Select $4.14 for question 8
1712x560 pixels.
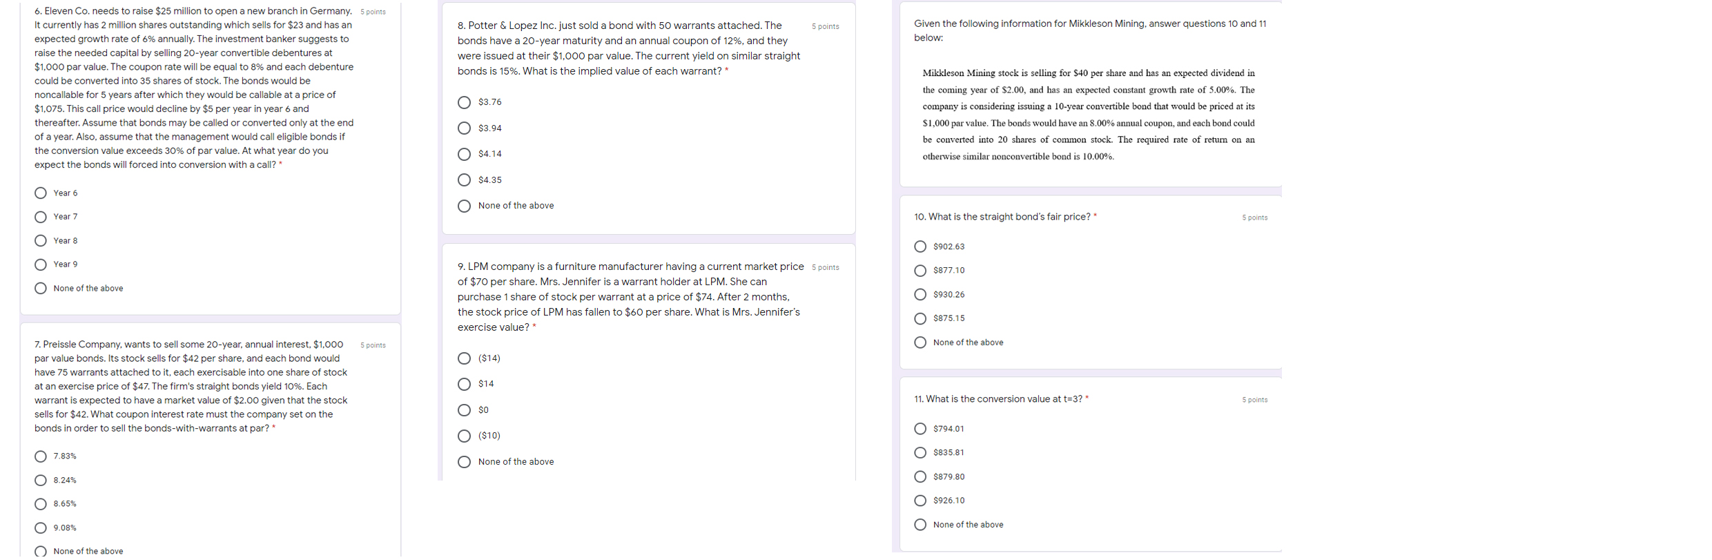click(464, 154)
